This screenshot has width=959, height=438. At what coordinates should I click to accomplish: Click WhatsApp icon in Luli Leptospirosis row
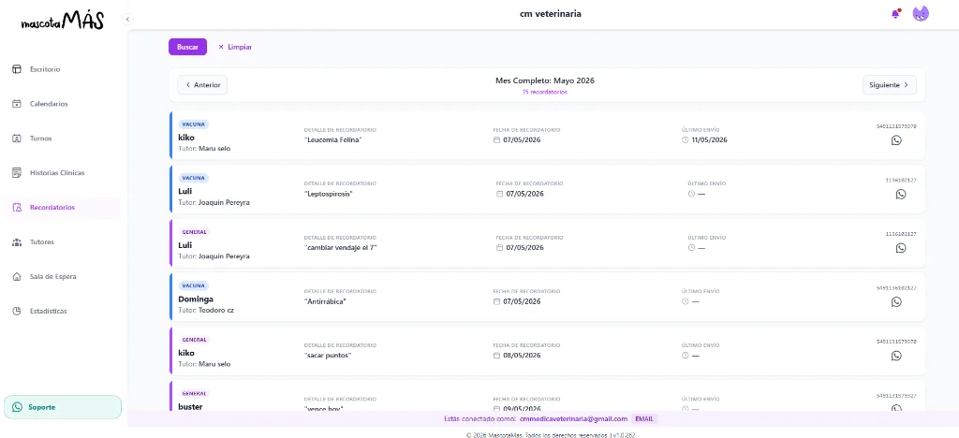click(x=900, y=195)
